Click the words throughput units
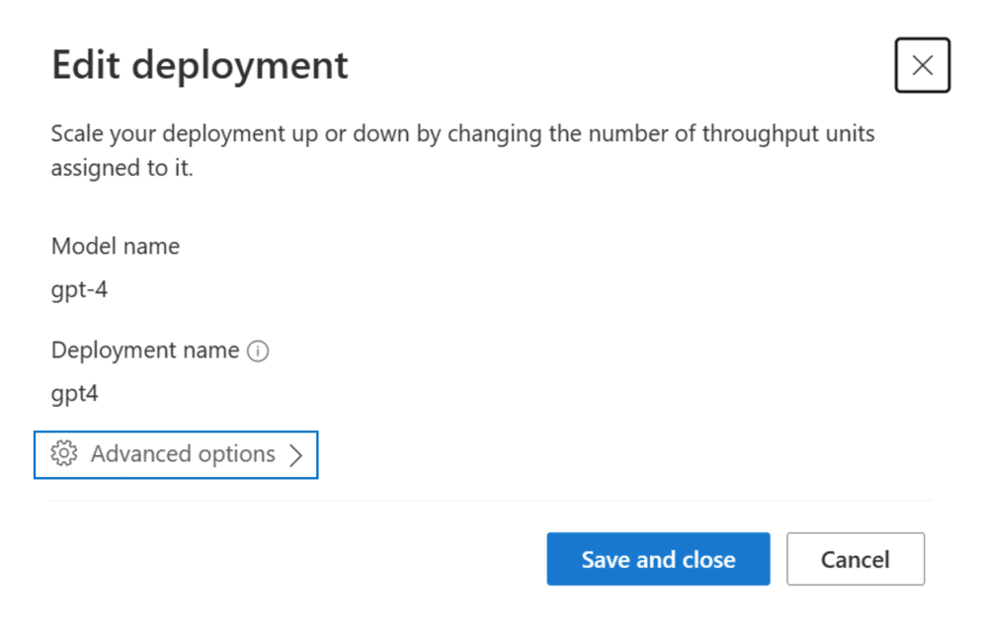 (788, 134)
